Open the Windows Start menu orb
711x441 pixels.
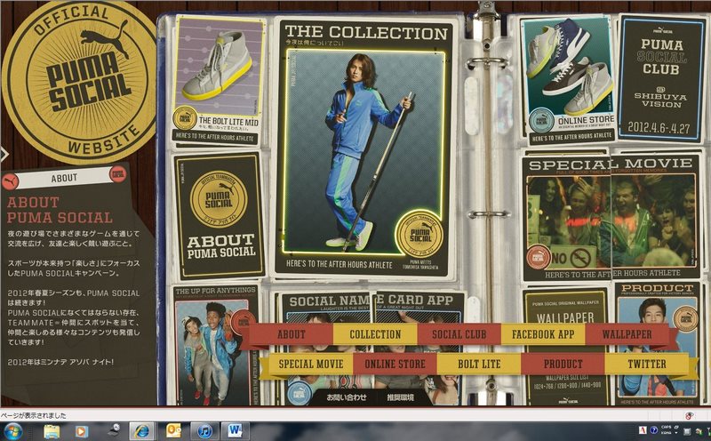point(12,430)
